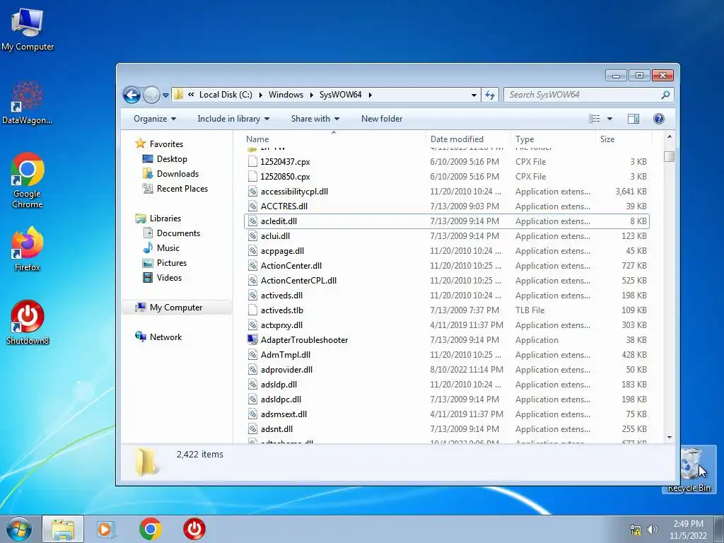724x543 pixels.
Task: Select DataWagon desktop shortcut
Action: pos(28,103)
